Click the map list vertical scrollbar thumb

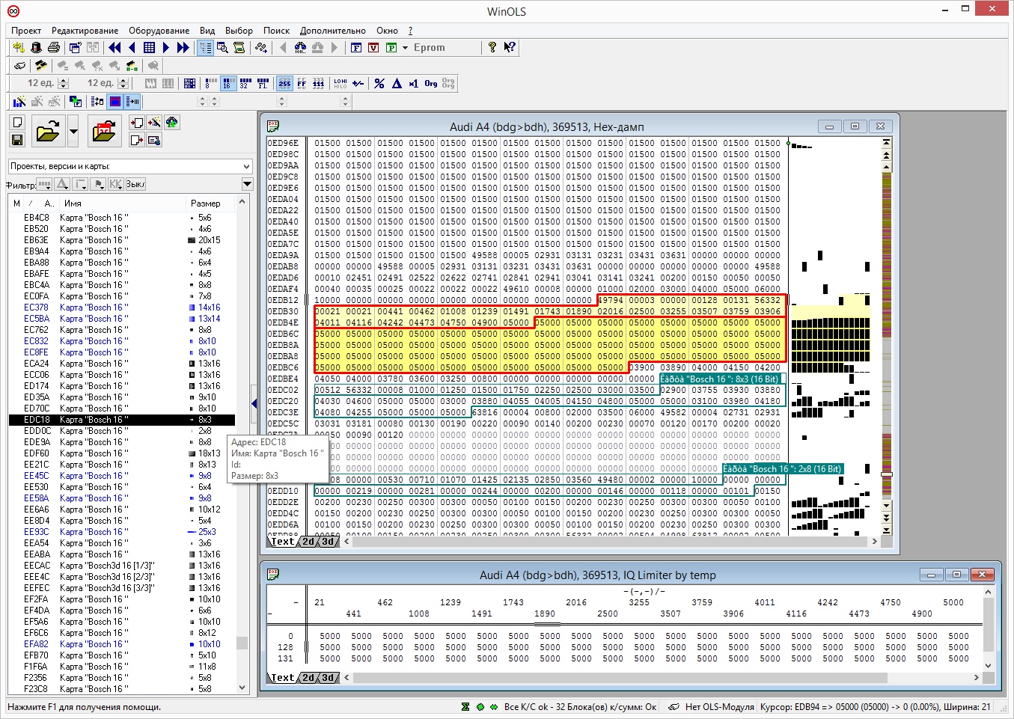[242, 643]
